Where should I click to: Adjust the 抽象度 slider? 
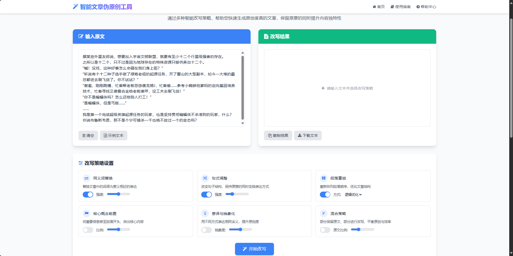[x=240, y=229]
